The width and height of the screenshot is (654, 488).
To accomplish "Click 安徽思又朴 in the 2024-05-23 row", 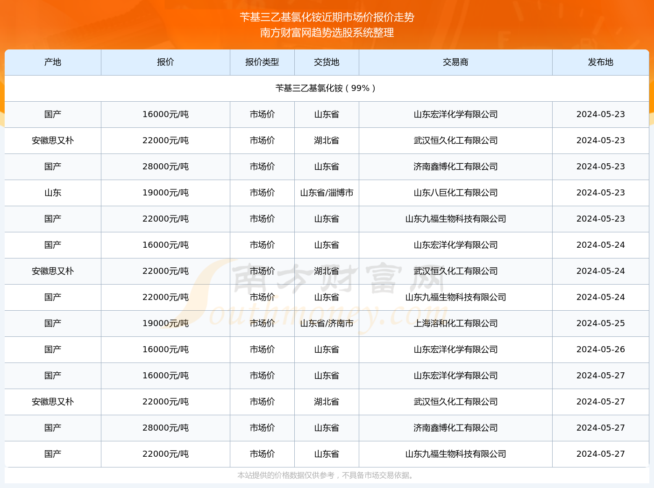I will click(53, 140).
